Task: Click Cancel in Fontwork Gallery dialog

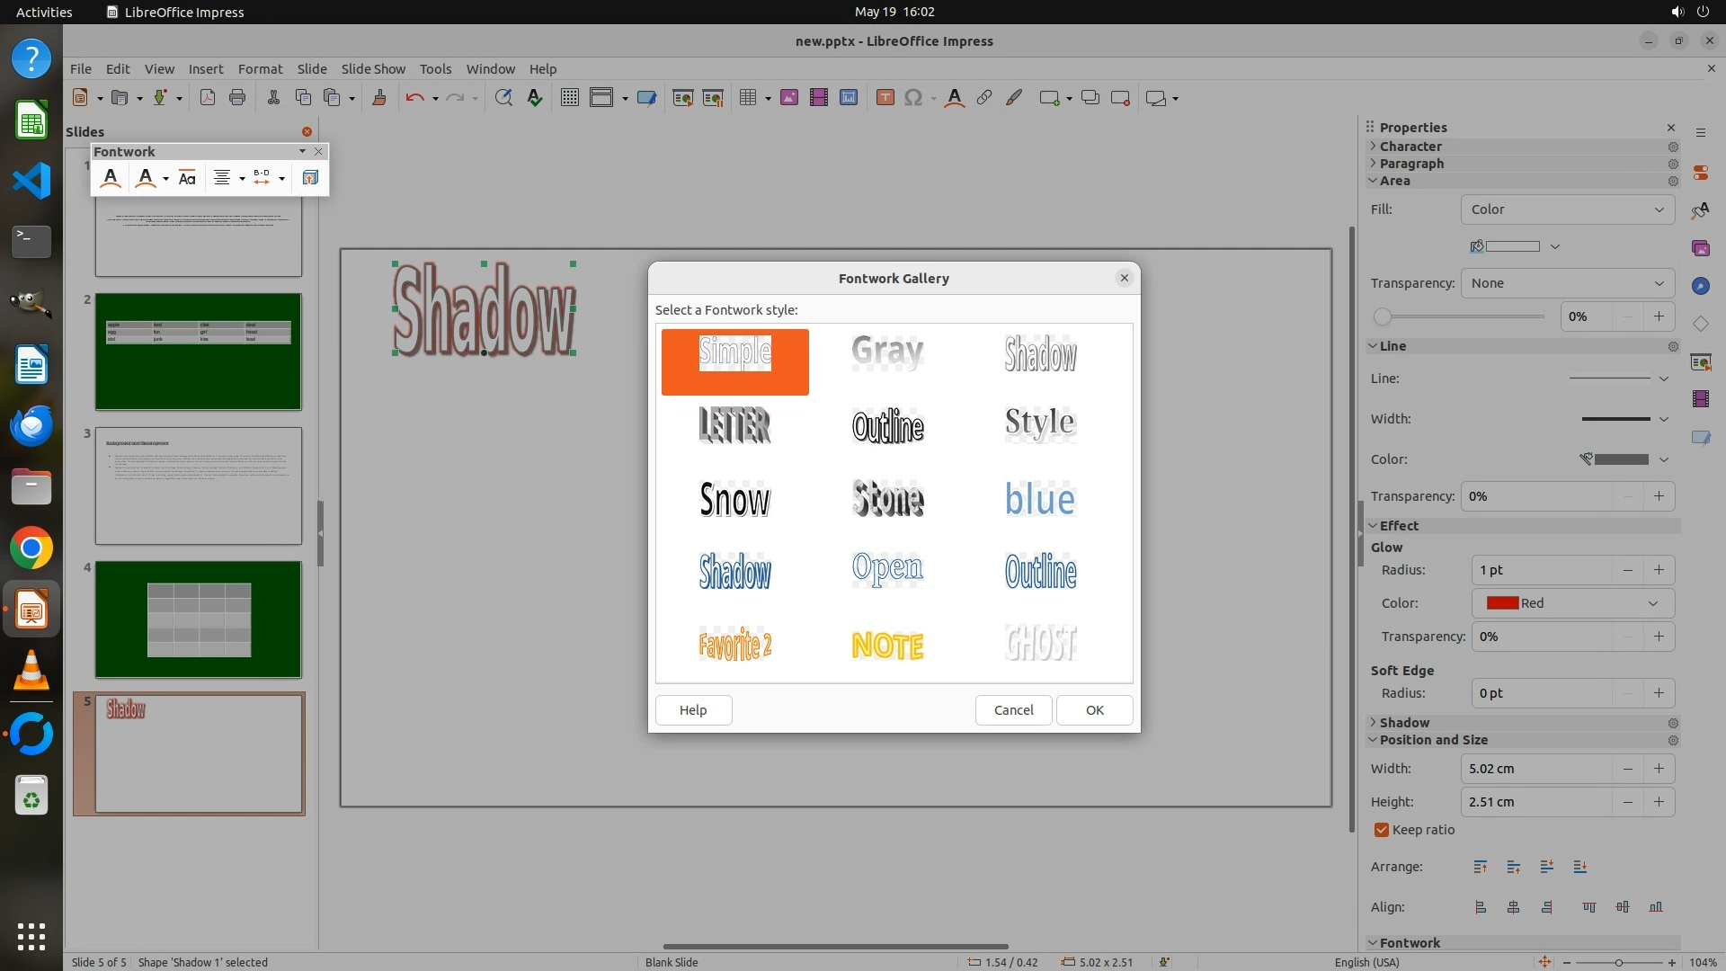Action: pos(1013,710)
